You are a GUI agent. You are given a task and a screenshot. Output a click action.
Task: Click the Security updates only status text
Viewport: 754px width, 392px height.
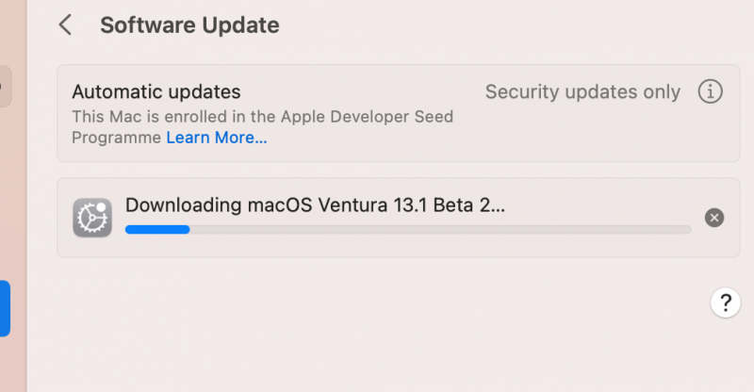point(582,91)
